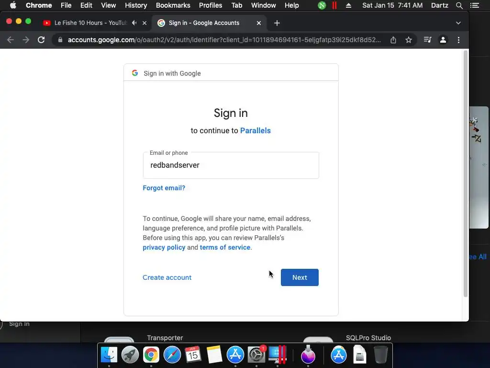Open the History menu
The width and height of the screenshot is (490, 368).
pyautogui.click(x=136, y=5)
